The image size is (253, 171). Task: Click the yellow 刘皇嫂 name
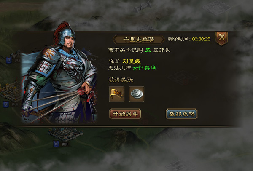point(132,61)
